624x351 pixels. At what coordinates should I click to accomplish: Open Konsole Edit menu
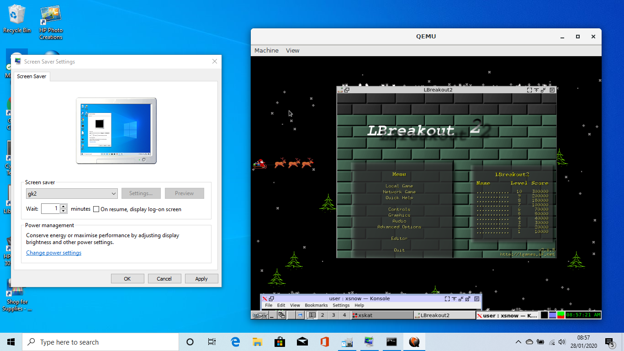pos(281,305)
